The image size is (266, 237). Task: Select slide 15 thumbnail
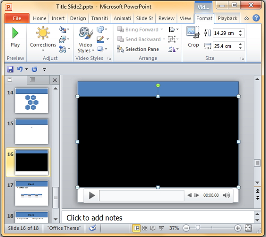coord(32,132)
